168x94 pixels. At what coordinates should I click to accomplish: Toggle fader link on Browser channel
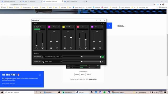click(97, 32)
